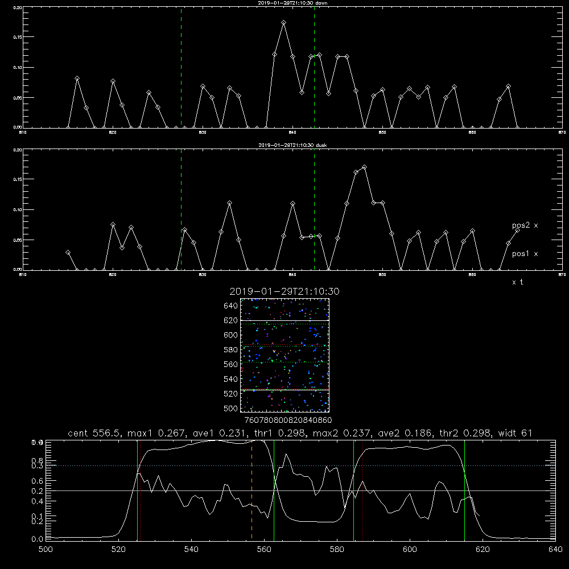Image resolution: width=569 pixels, height=569 pixels.
Task: Click the 'thr2 0.298' value
Action: click(465, 433)
